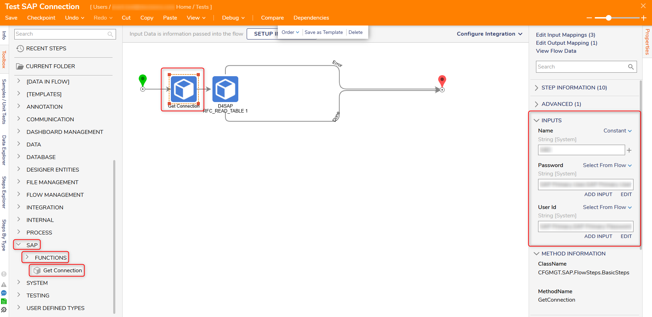This screenshot has height=317, width=652.
Task: Open the Order dropdown
Action: pos(290,32)
